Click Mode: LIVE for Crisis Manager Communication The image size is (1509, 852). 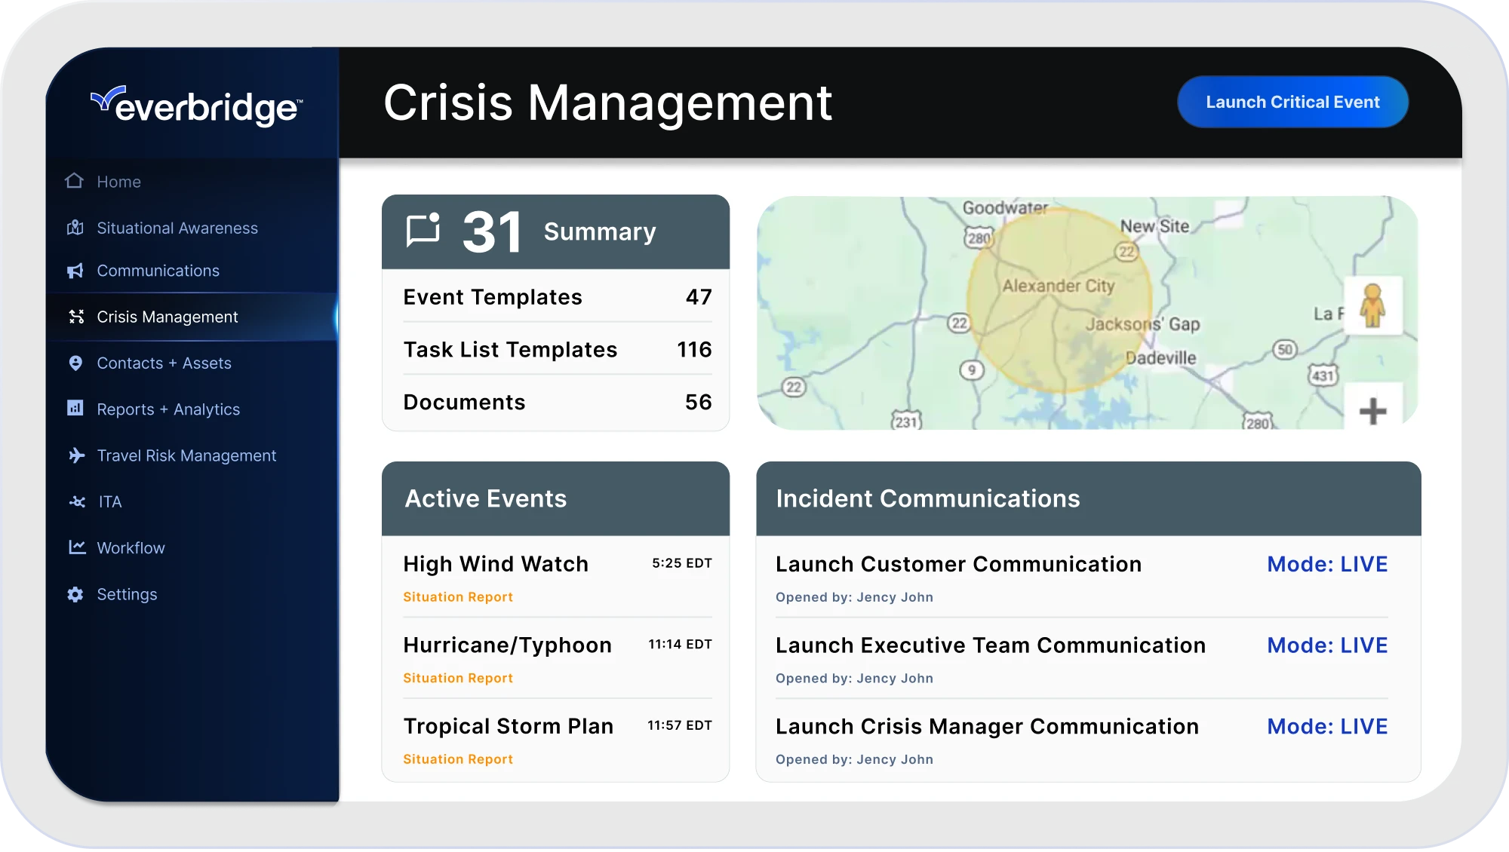pyautogui.click(x=1327, y=726)
